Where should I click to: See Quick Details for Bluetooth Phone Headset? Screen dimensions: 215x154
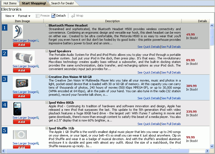tap(149, 47)
